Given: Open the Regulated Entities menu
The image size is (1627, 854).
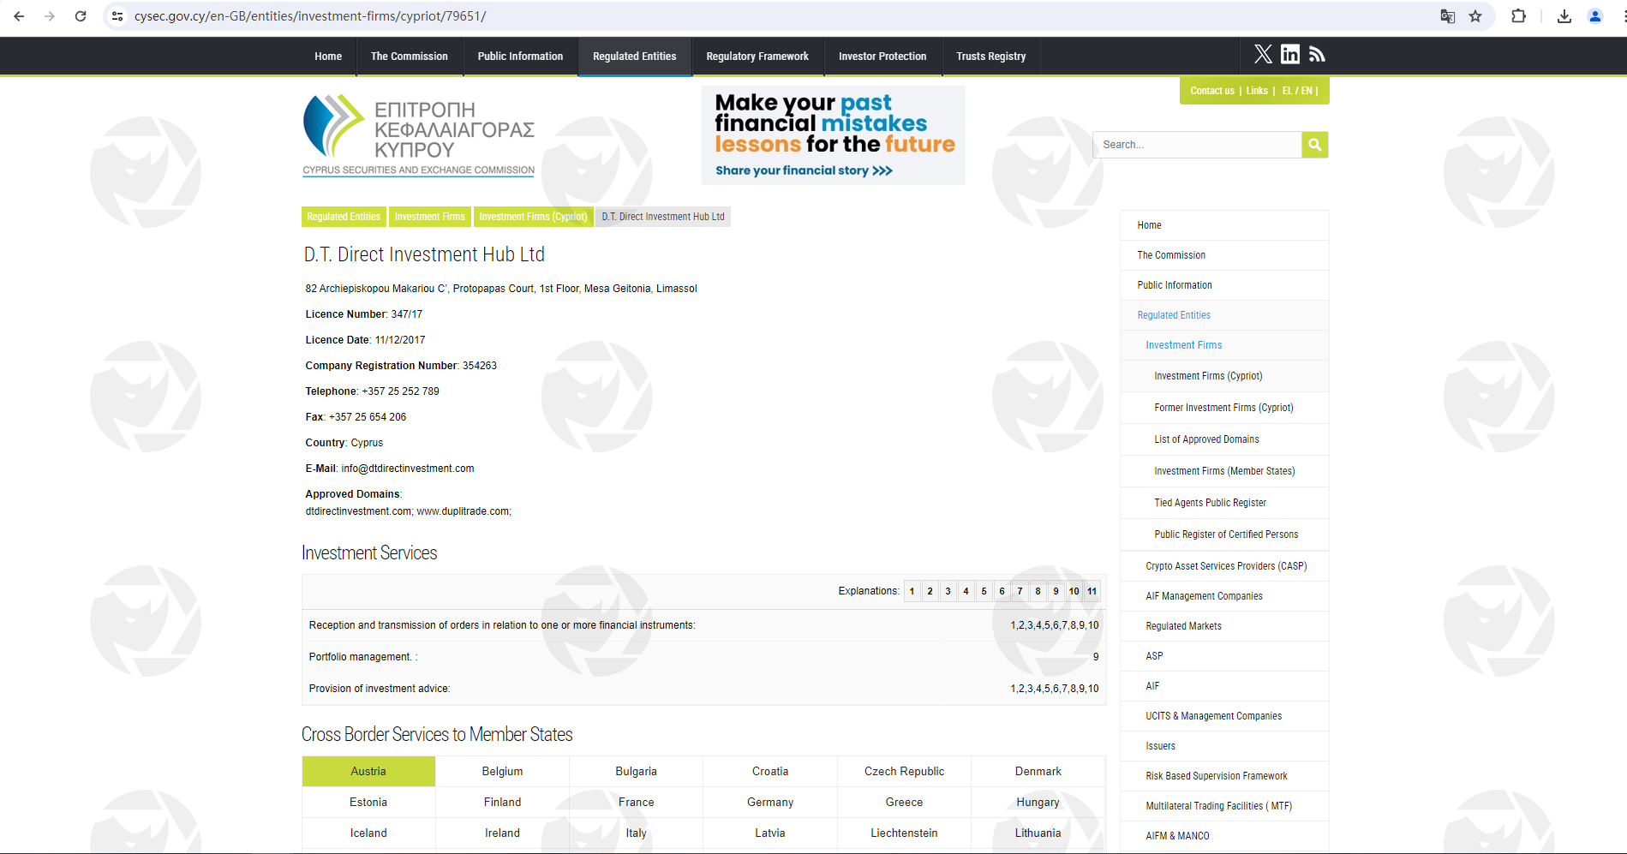Looking at the screenshot, I should [634, 57].
